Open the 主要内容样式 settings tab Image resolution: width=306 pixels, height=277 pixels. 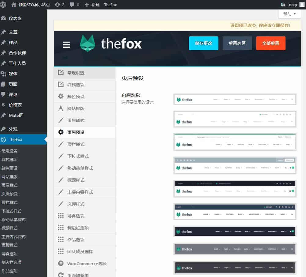pyautogui.click(x=85, y=192)
